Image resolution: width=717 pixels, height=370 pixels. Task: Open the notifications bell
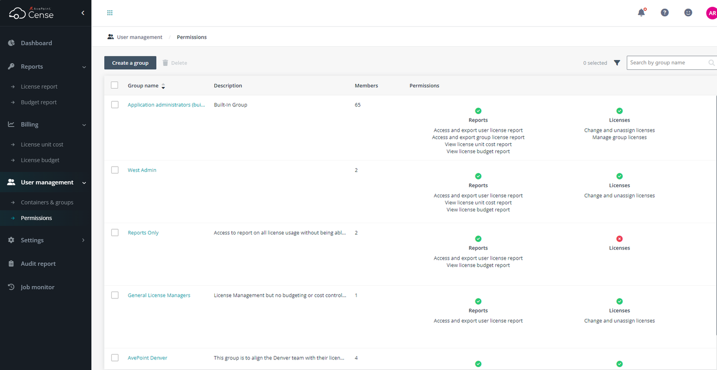(x=641, y=13)
